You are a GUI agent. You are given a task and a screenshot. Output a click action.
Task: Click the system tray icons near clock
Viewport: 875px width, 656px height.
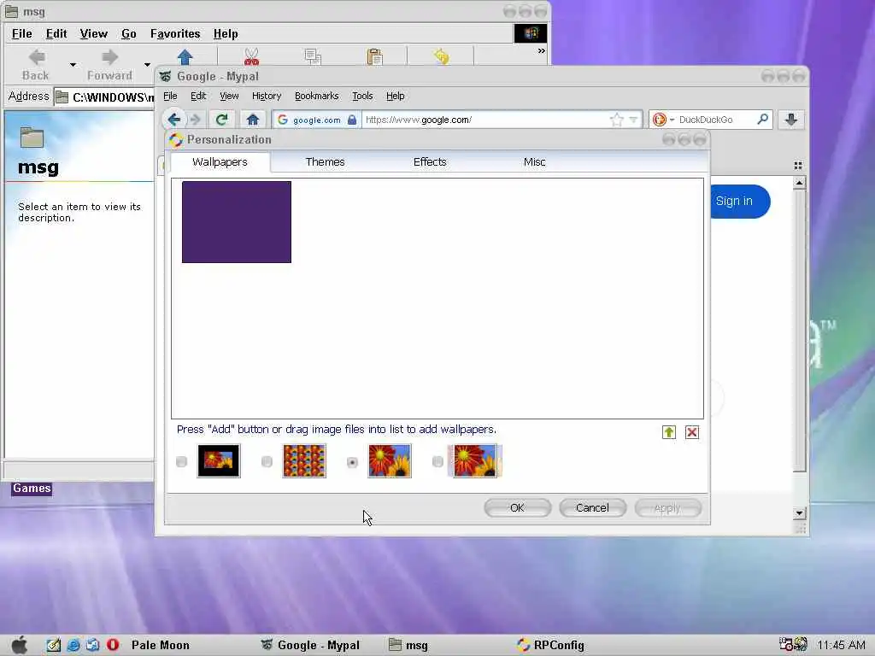tap(794, 644)
